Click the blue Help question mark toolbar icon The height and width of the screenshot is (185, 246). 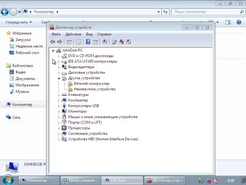click(88, 42)
